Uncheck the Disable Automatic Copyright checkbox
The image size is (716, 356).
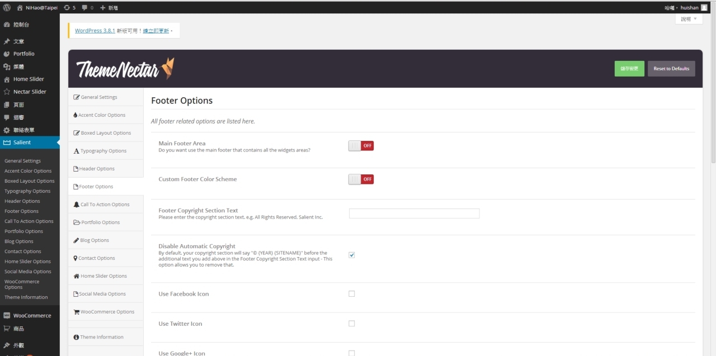(352, 255)
